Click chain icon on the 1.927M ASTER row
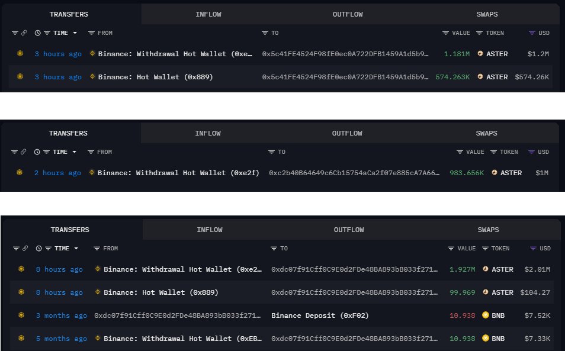Screen dimensions: 565x351 click(21, 269)
